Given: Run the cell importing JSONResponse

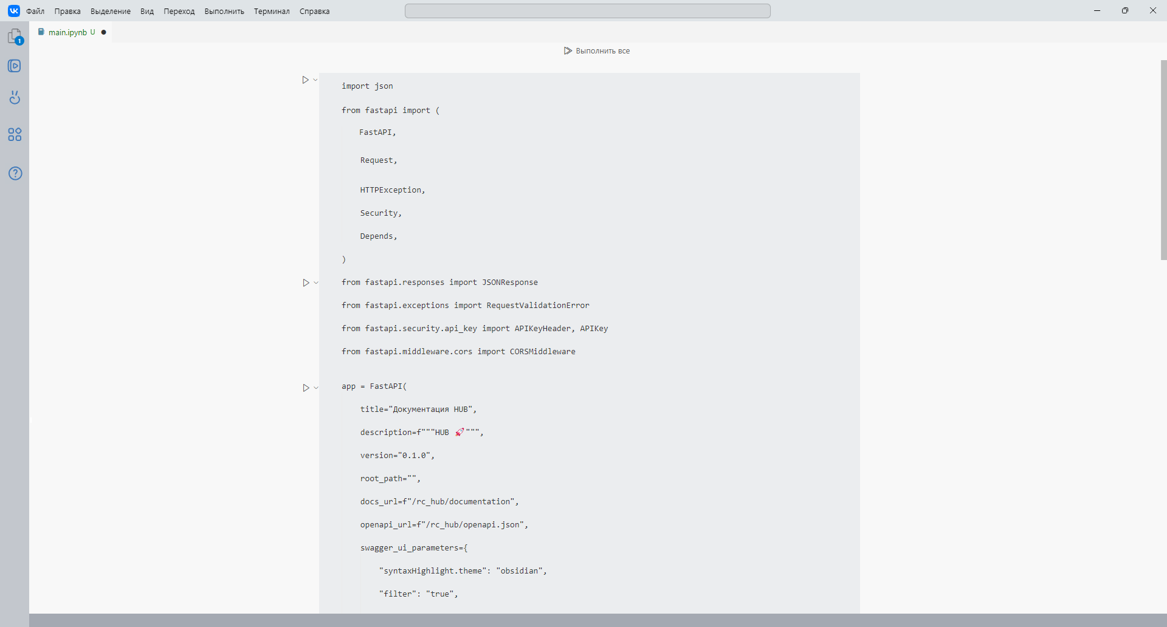Looking at the screenshot, I should (x=306, y=282).
